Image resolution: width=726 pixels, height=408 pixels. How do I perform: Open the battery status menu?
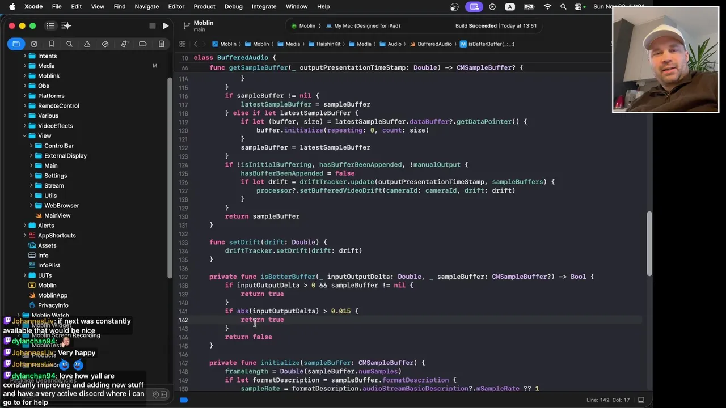coord(529,6)
